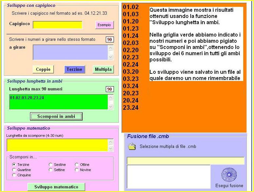Image resolution: width=254 pixels, height=192 pixels.
Task: Click the pale yellow field under Selezione multipla
Action: coord(185,161)
